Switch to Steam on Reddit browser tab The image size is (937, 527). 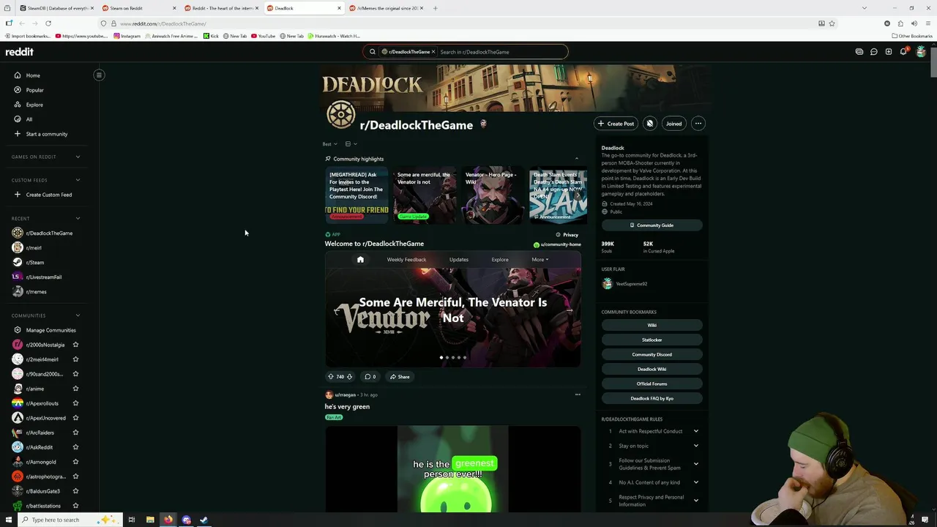pos(138,8)
